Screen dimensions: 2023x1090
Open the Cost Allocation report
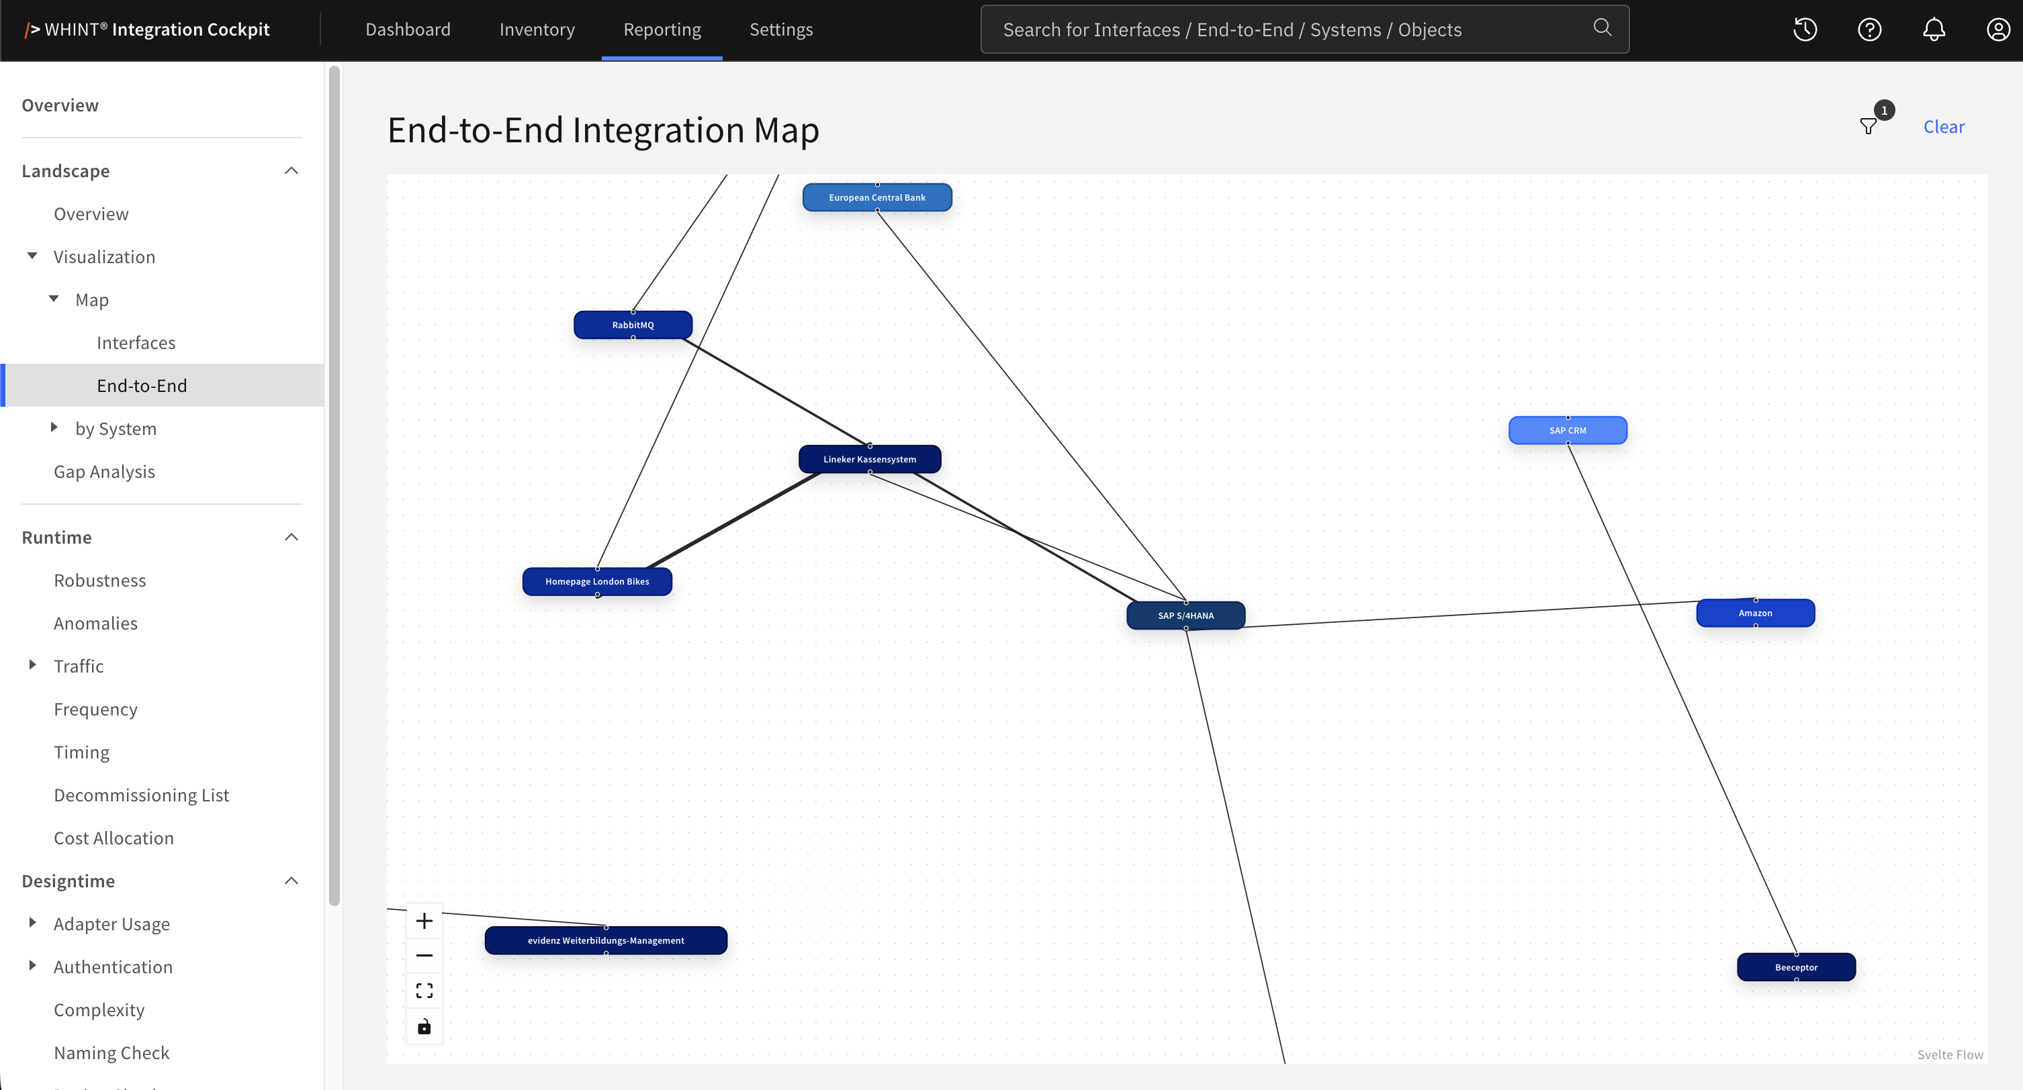(x=114, y=838)
